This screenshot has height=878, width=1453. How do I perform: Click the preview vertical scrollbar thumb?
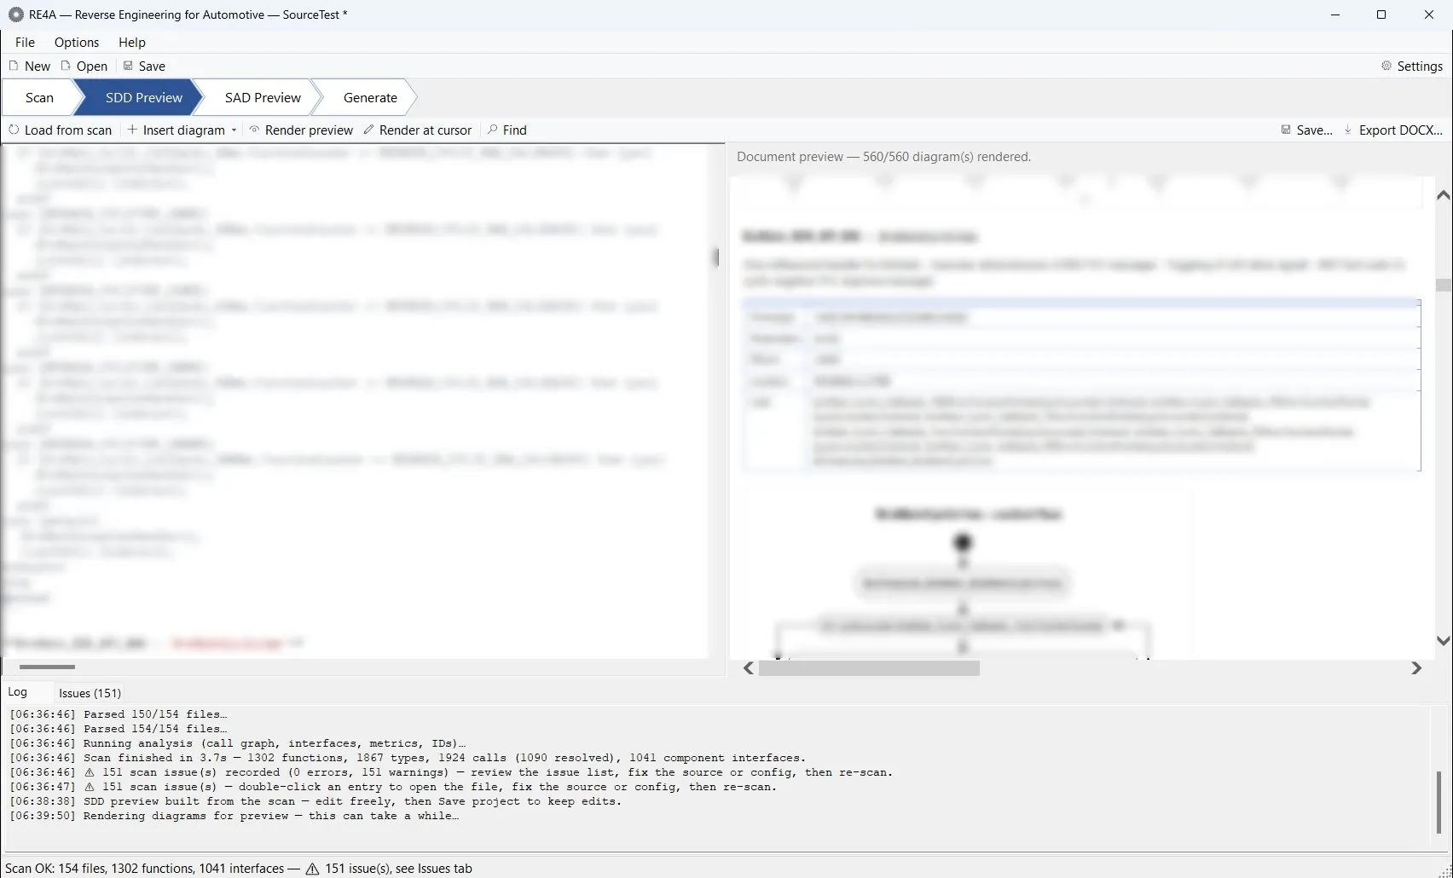(x=1443, y=285)
